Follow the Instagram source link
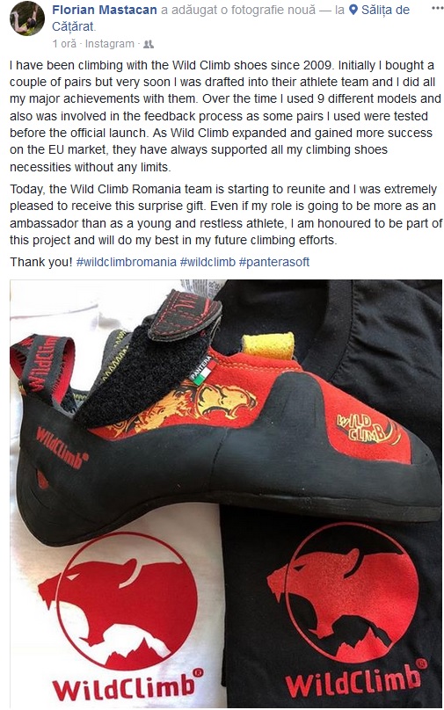This screenshot has width=444, height=710. [x=110, y=44]
